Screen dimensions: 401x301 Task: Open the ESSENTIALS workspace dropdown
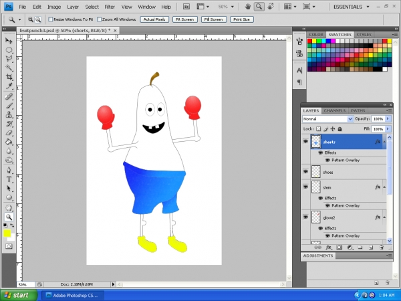(352, 7)
